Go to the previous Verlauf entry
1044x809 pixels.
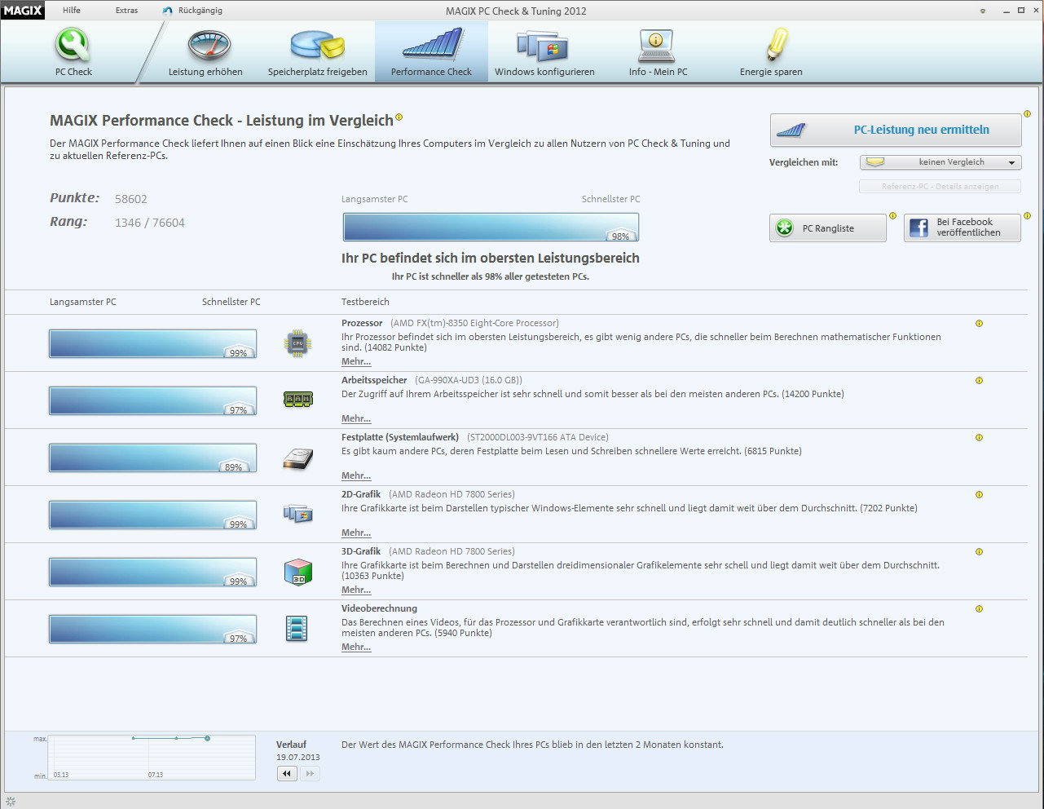pyautogui.click(x=287, y=773)
